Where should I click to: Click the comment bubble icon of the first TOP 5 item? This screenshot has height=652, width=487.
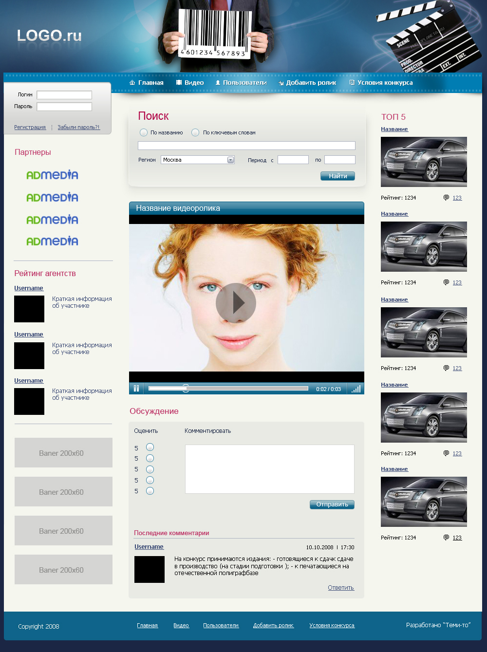[x=446, y=198]
